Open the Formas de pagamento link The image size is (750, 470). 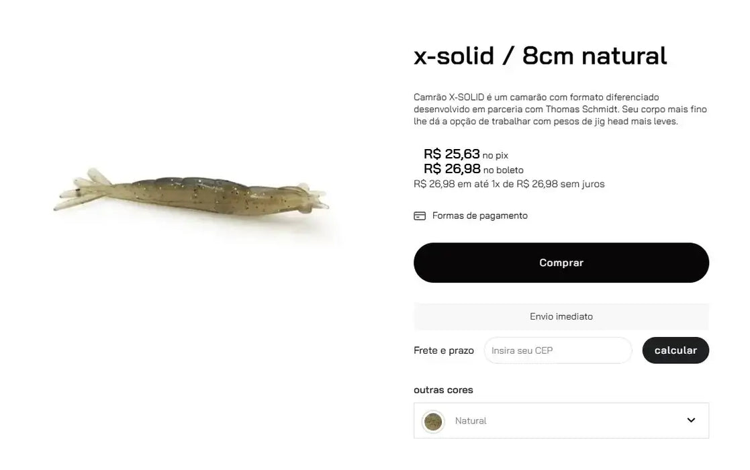pyautogui.click(x=479, y=216)
